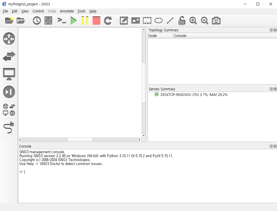Screen dimensions: 277x211
Task: Suspend all nodes with yellow pause button
Action: tap(85, 21)
